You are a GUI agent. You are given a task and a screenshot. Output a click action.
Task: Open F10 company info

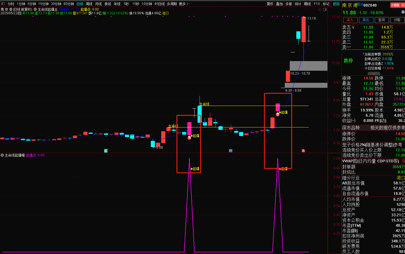pyautogui.click(x=317, y=4)
